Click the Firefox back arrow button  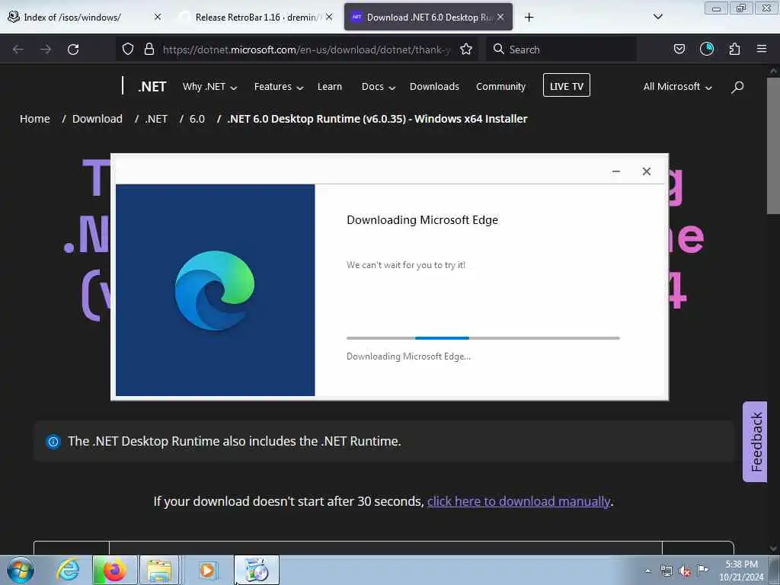click(18, 50)
